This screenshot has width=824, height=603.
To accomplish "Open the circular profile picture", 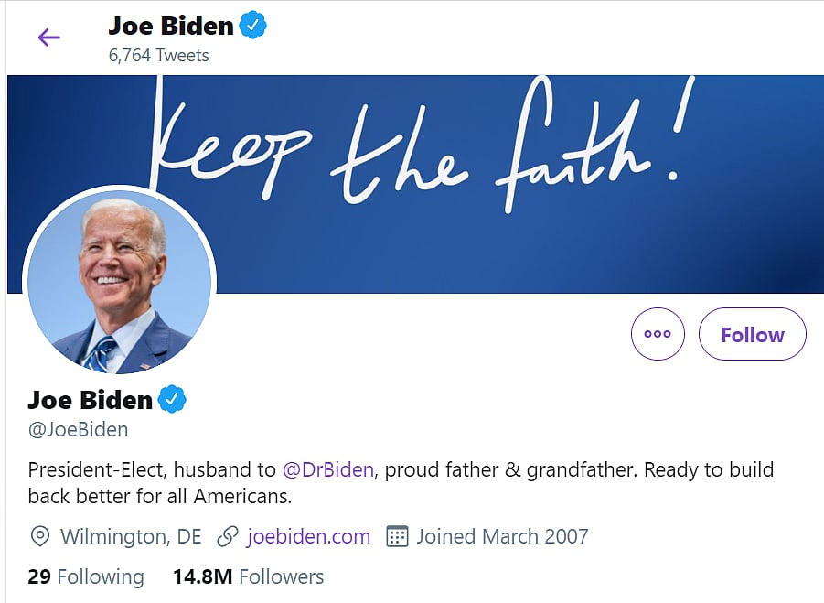I will [120, 284].
